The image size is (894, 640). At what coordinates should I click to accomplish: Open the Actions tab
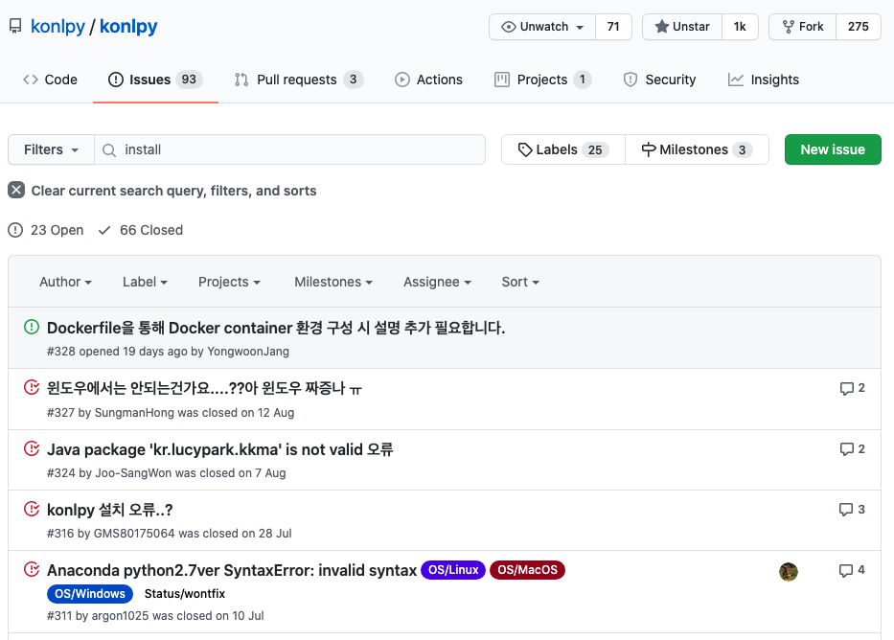(428, 80)
